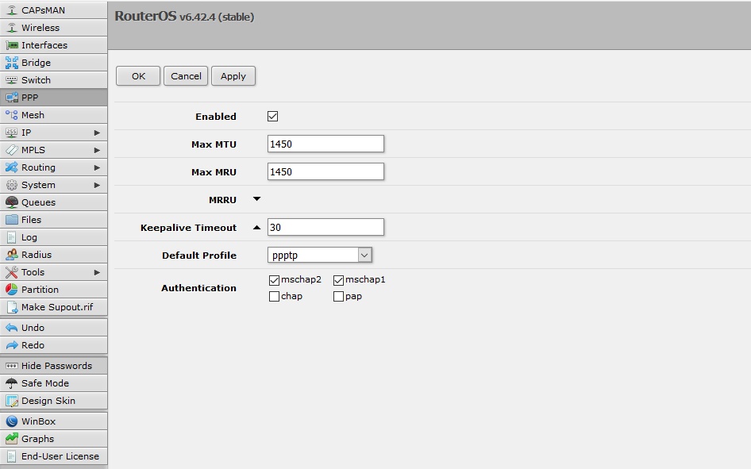
Task: Click the Cancel button
Action: click(186, 76)
